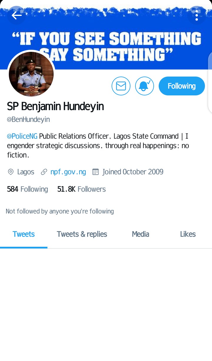
Task: Toggle the notification bell icon
Action: [x=145, y=86]
